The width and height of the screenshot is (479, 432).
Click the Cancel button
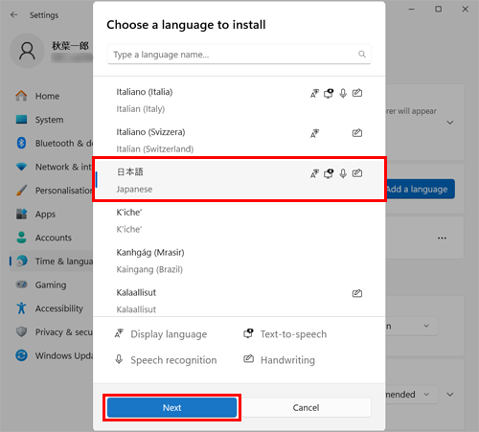306,407
